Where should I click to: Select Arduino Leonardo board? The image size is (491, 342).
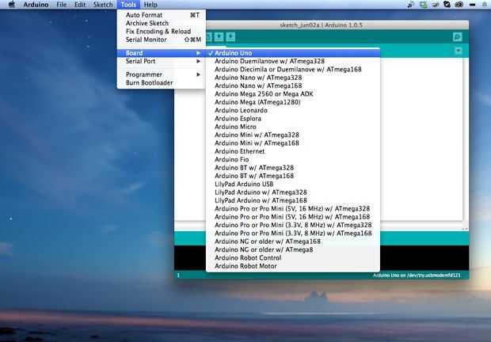tap(293, 111)
